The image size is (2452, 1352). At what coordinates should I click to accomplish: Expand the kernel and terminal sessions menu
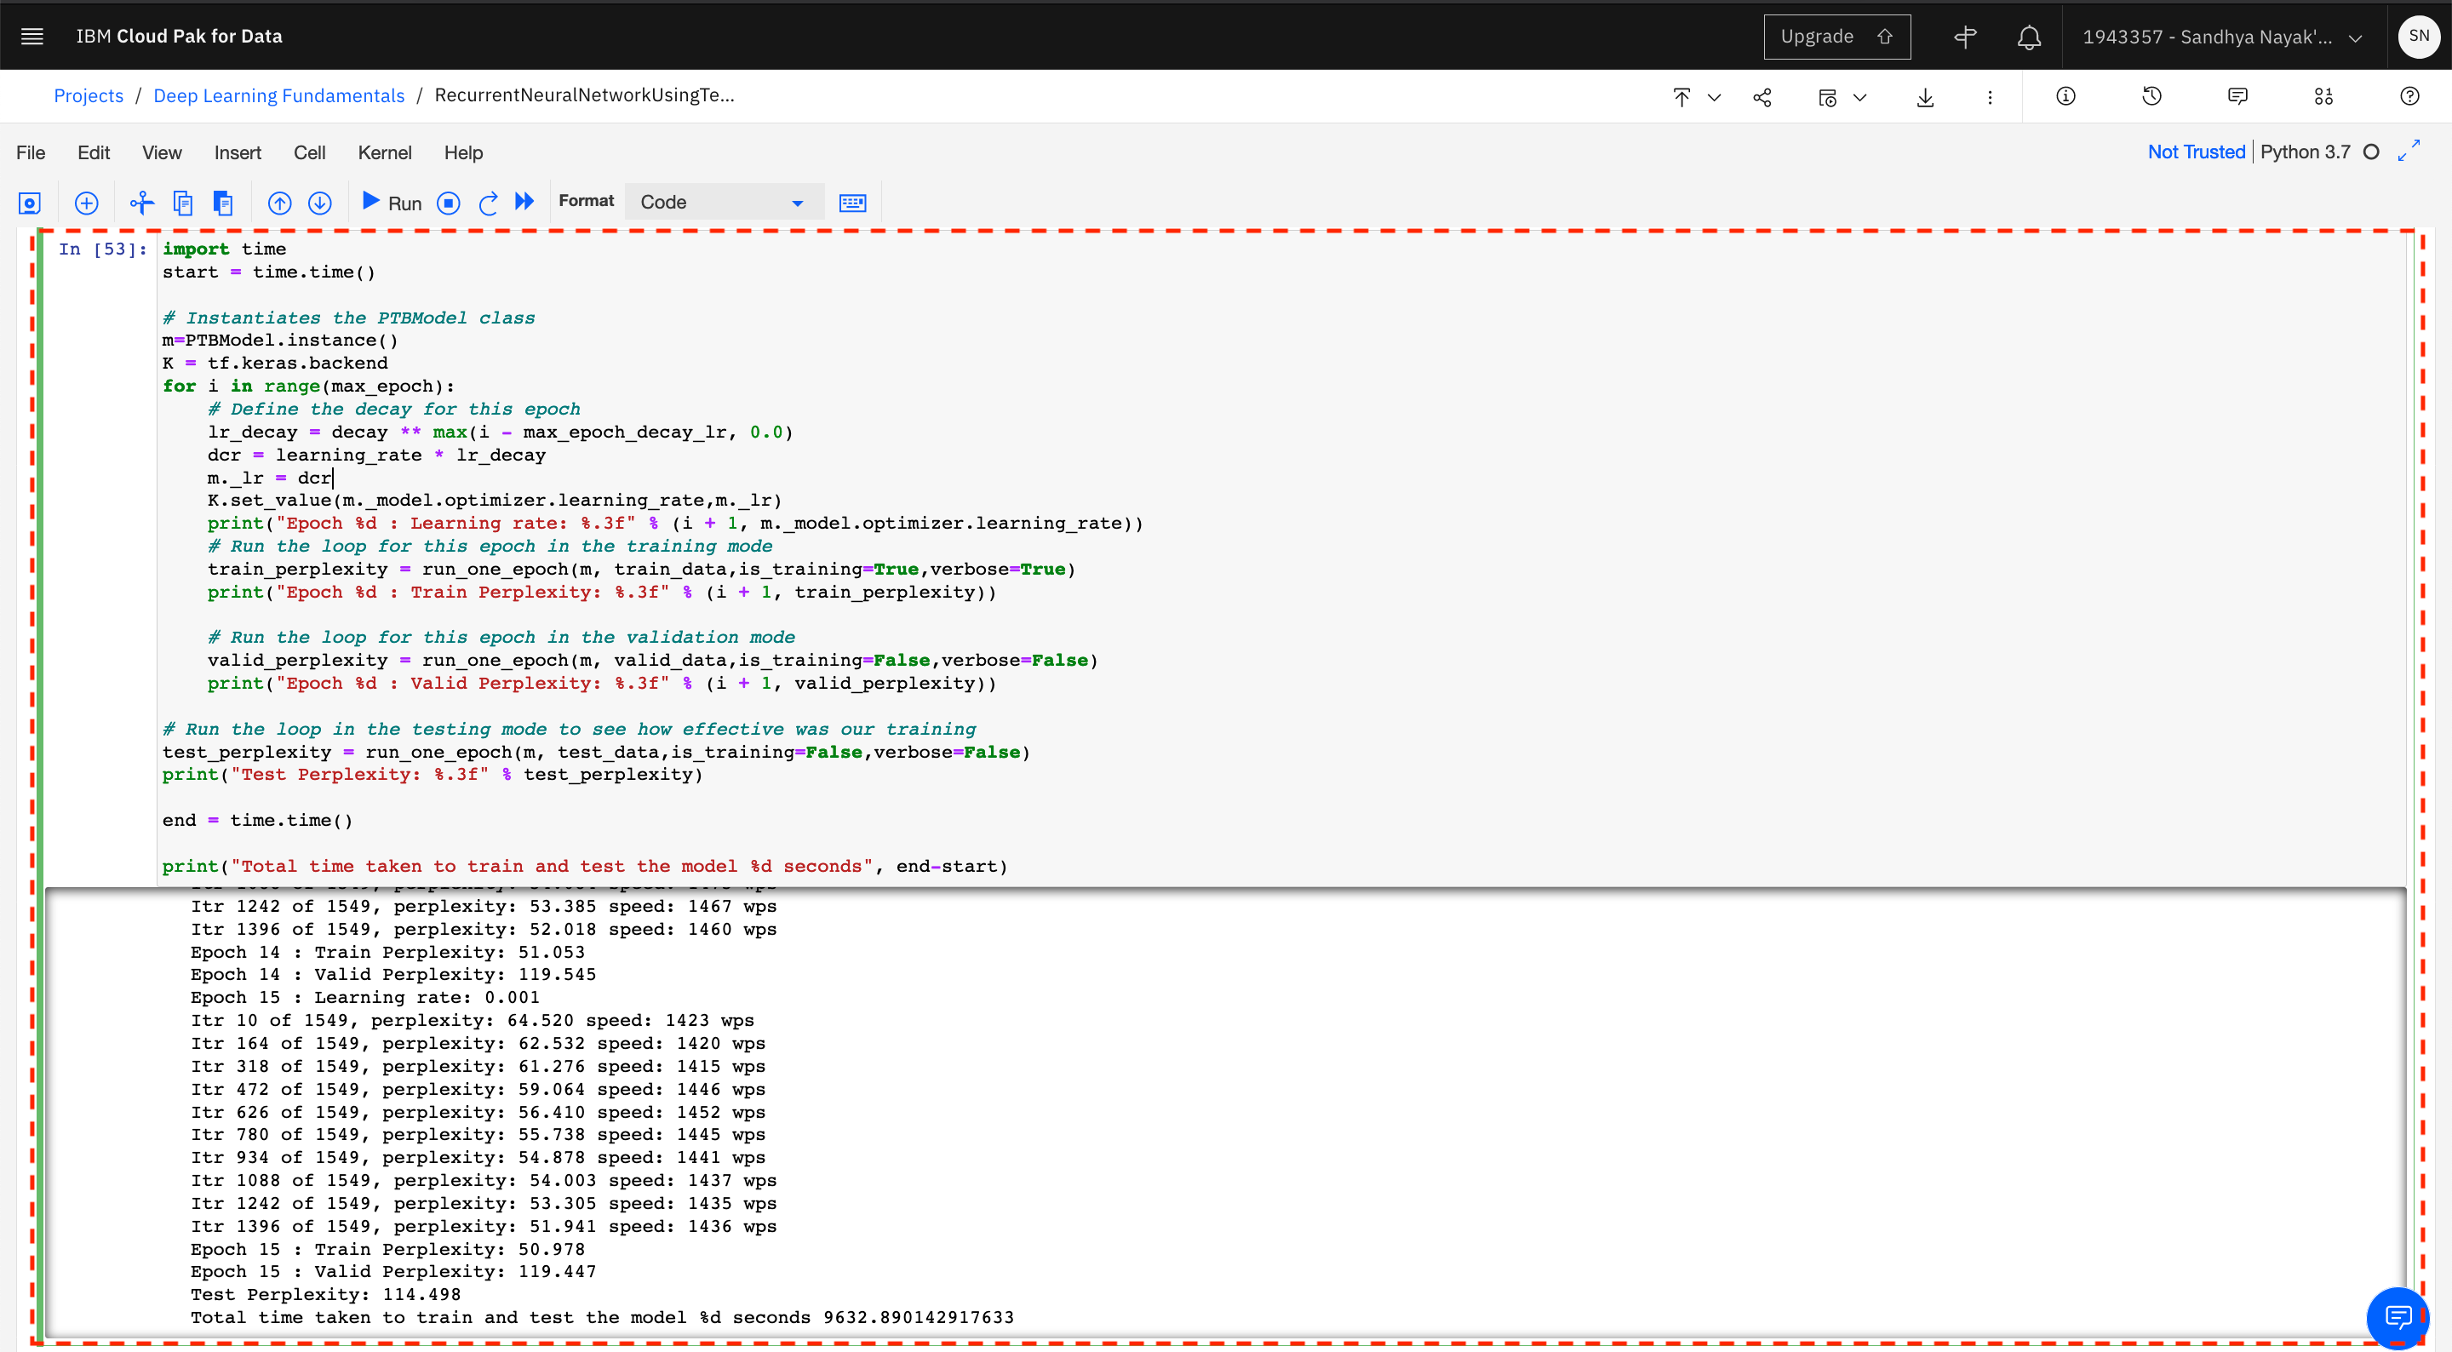[2325, 95]
